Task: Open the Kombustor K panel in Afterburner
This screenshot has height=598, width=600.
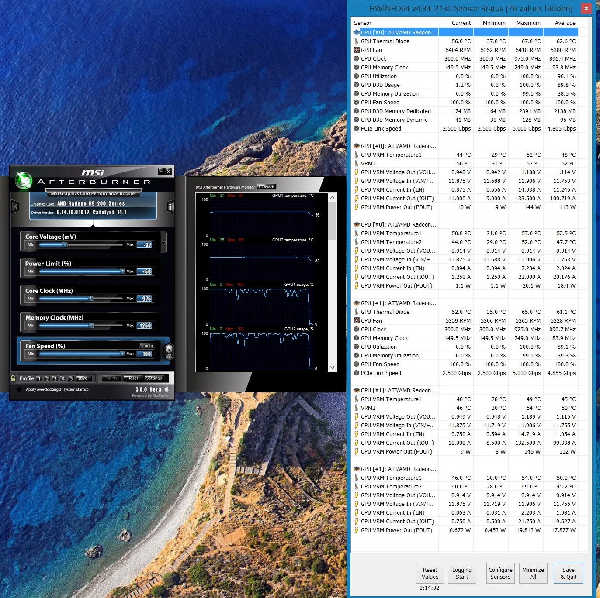Action: (15, 206)
